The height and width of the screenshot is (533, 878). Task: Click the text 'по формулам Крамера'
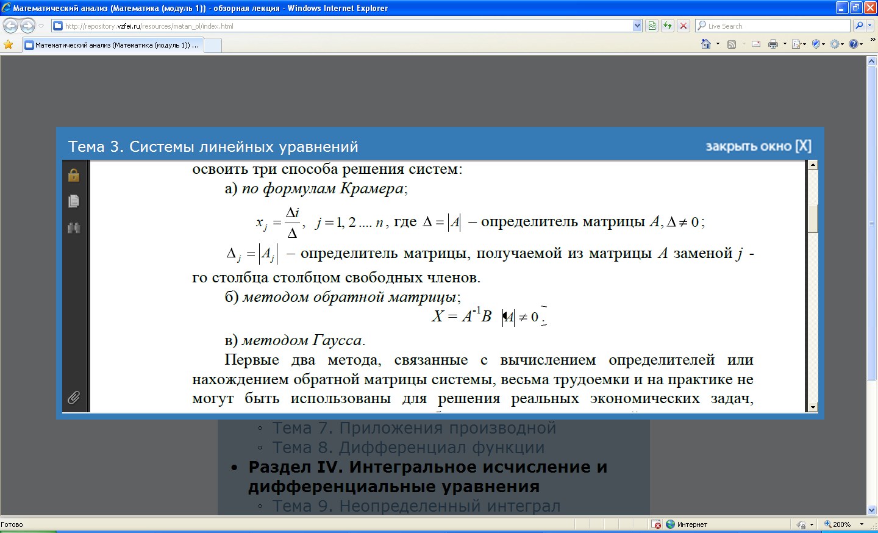(x=322, y=188)
